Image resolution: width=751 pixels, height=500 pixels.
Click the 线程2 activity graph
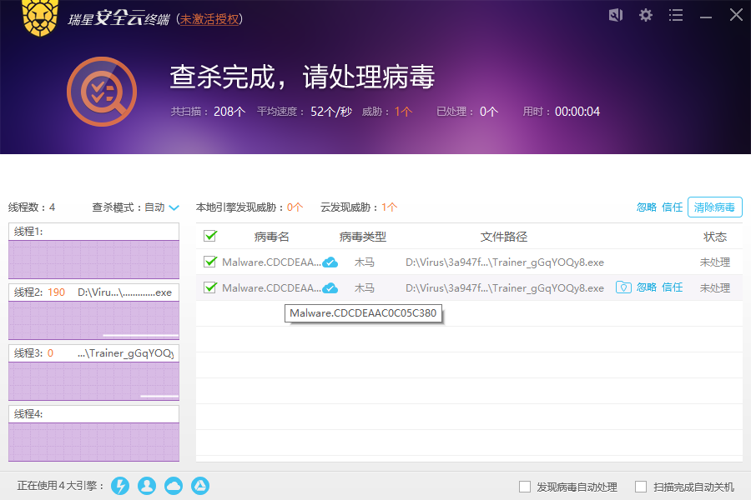[x=93, y=320]
